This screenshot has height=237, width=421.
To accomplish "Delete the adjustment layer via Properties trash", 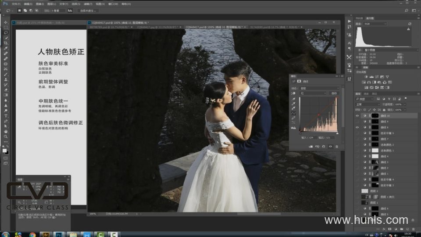I will [337, 147].
